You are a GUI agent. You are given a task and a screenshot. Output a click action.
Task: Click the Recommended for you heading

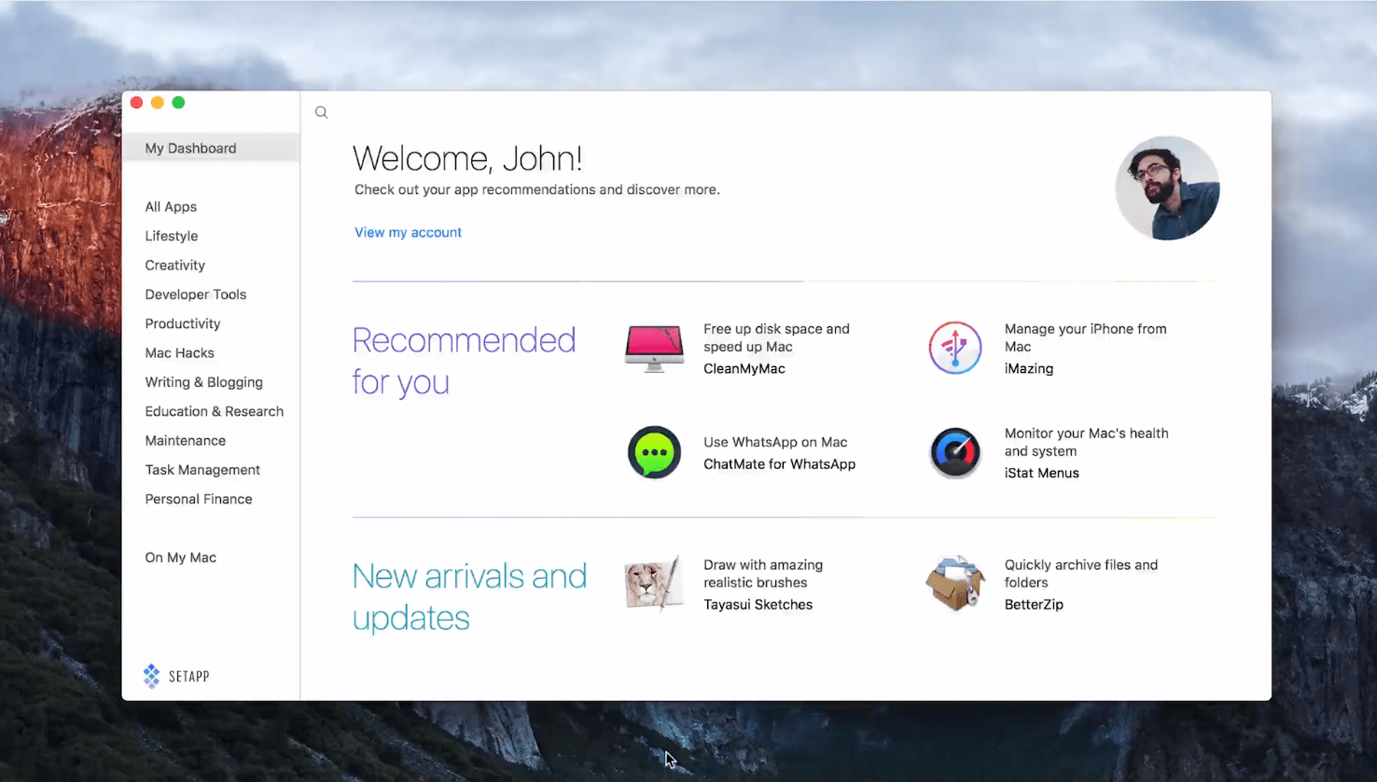point(464,361)
